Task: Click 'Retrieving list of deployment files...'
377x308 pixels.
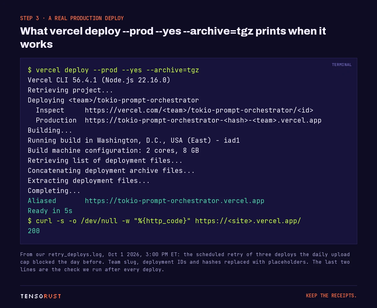Action: click(x=105, y=160)
